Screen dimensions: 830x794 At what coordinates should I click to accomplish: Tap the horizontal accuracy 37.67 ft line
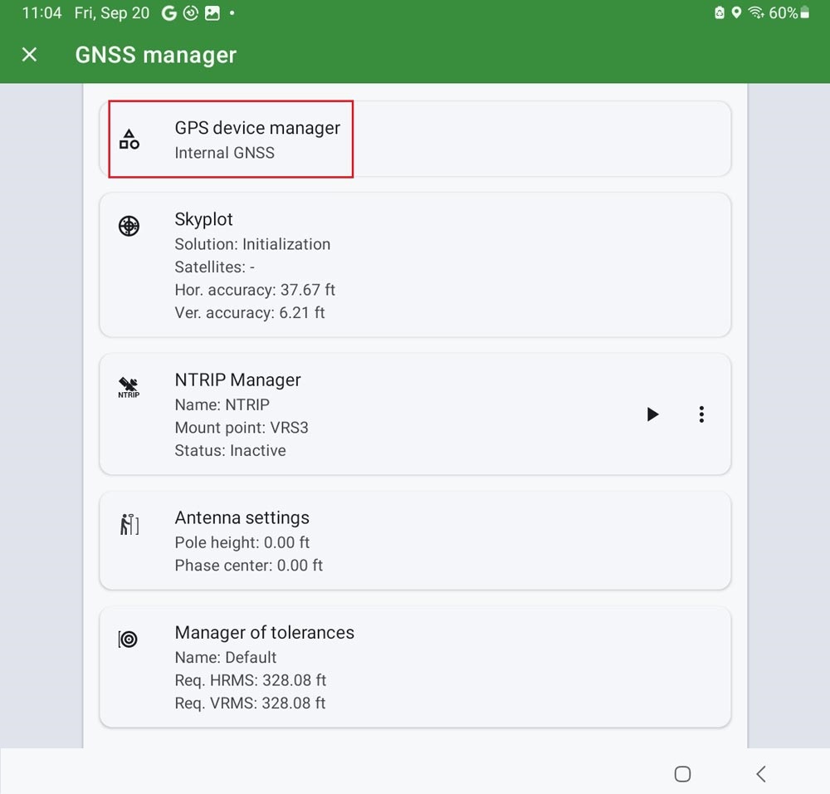(x=255, y=290)
